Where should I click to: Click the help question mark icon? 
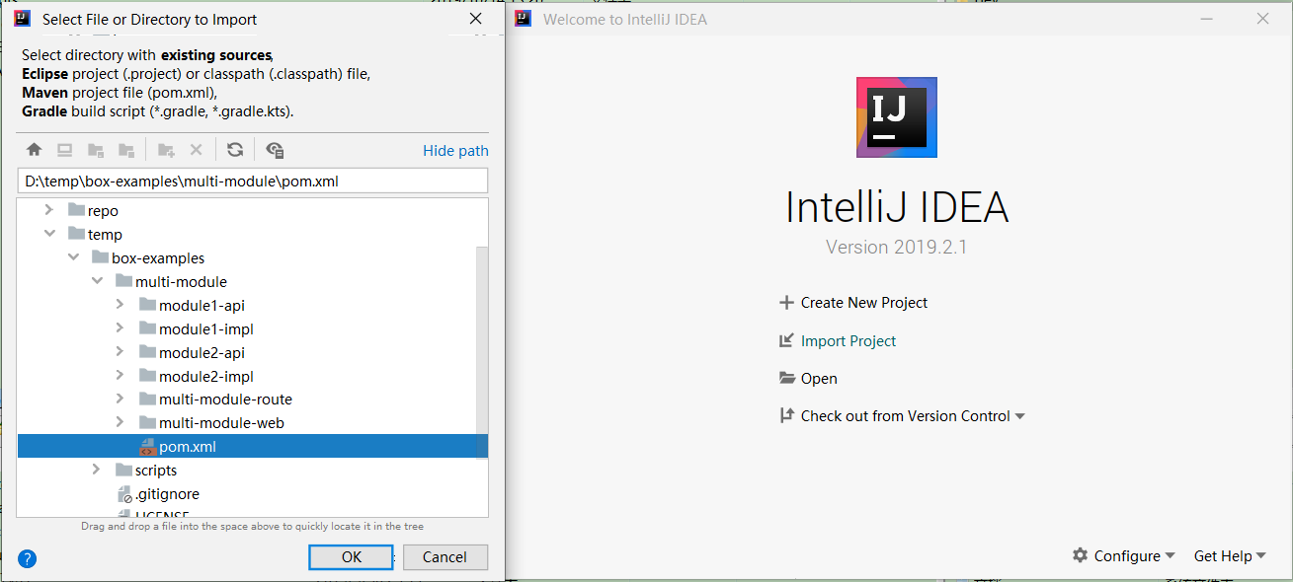(x=28, y=558)
